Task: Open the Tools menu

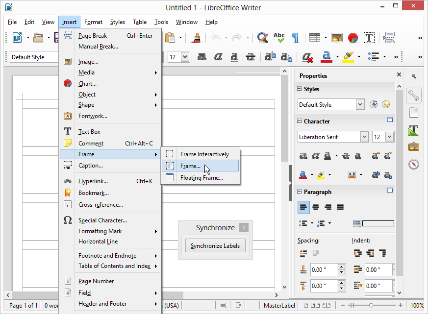Action: (161, 22)
